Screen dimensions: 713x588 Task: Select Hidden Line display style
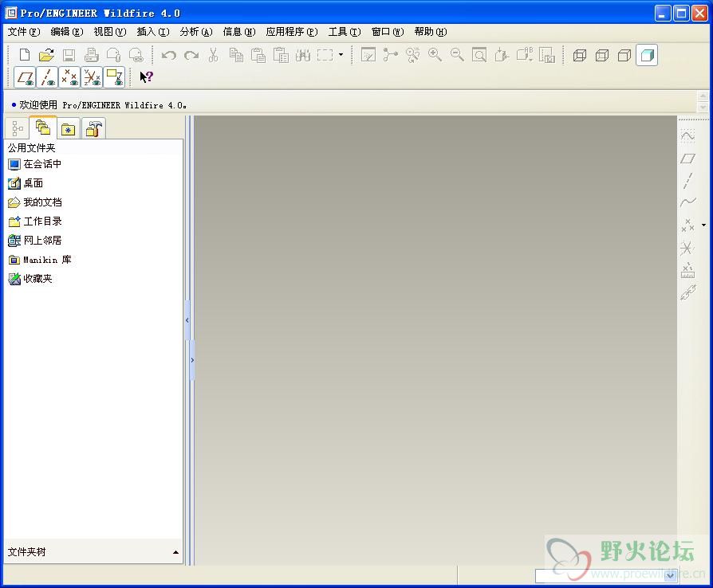pyautogui.click(x=602, y=55)
